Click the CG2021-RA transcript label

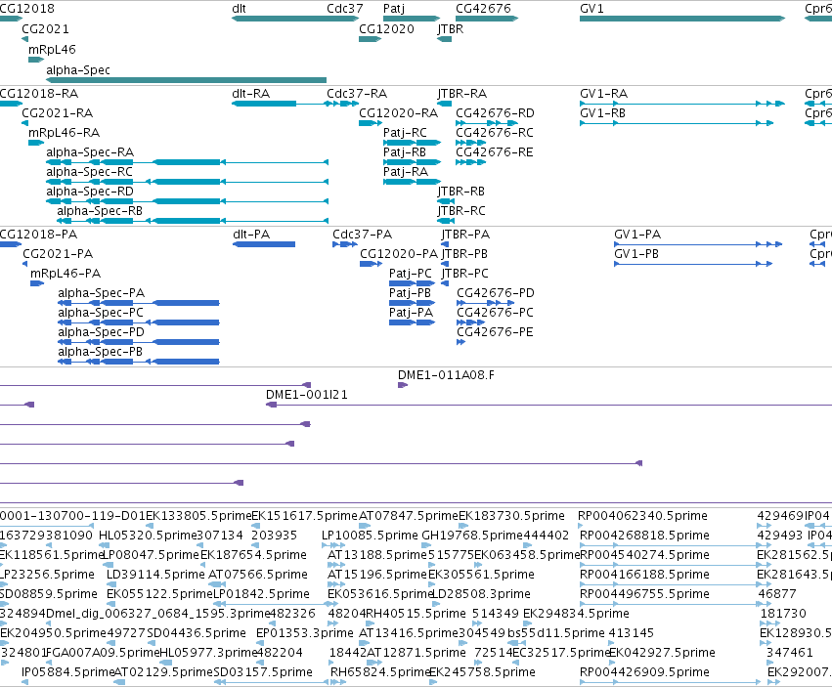click(x=58, y=113)
